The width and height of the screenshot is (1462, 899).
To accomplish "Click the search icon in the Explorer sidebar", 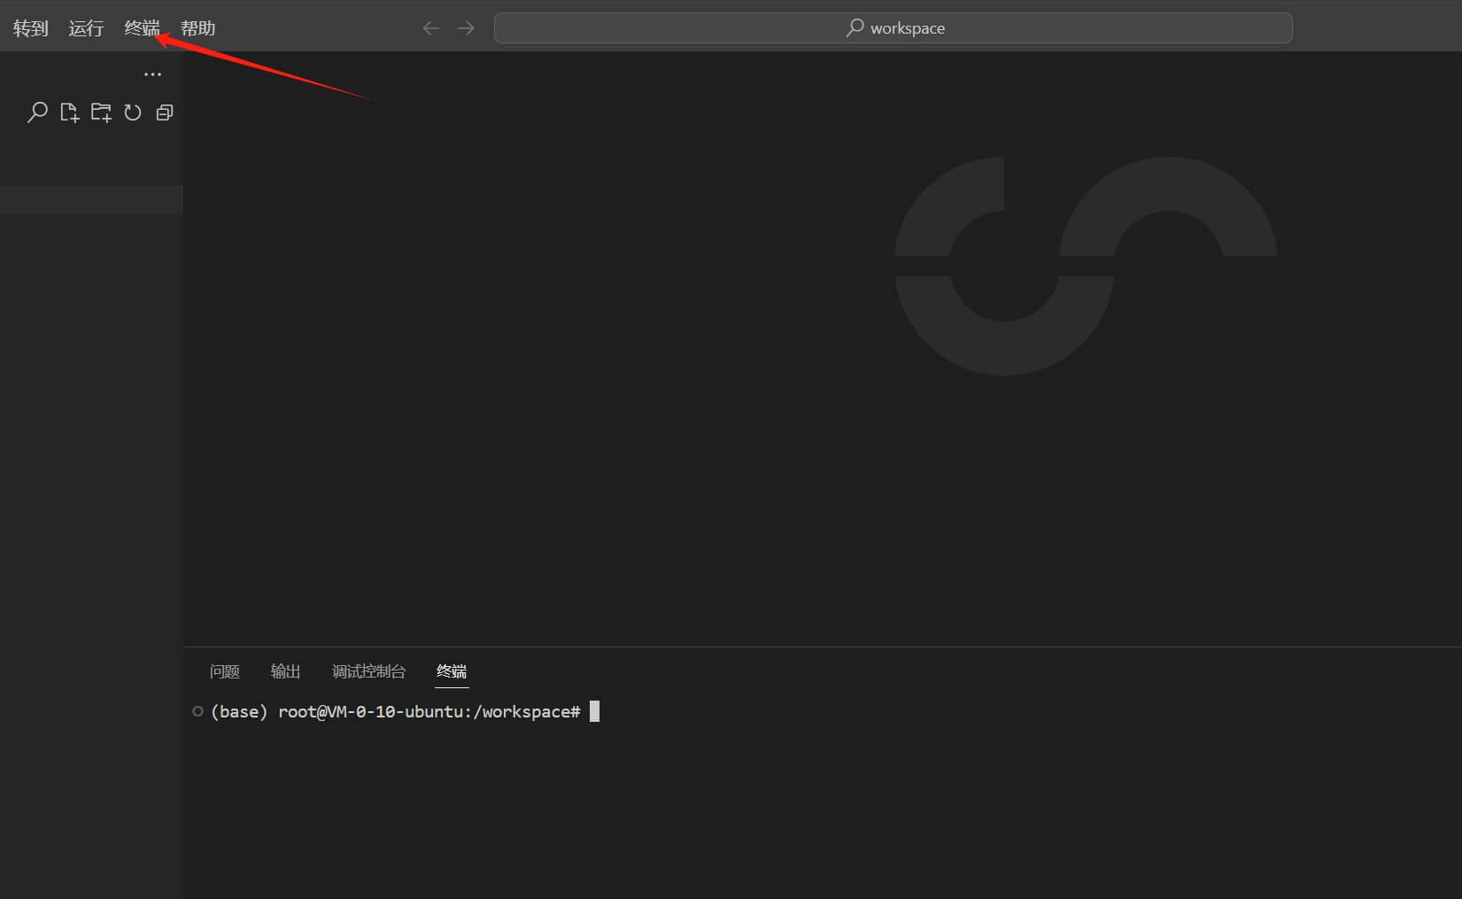I will coord(37,112).
